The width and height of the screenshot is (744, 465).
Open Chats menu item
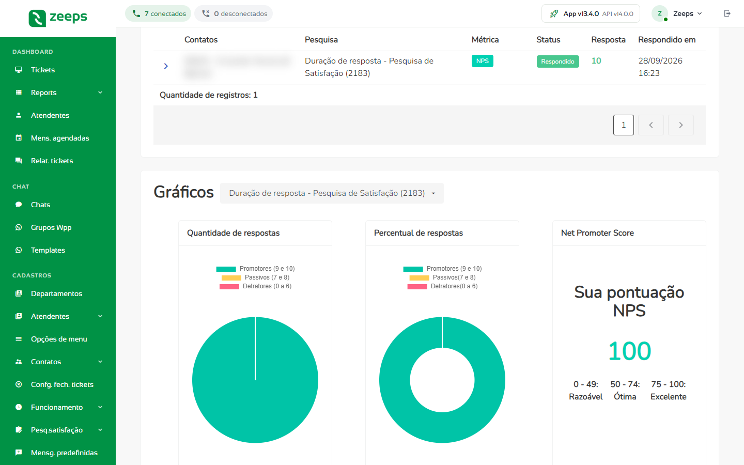click(x=58, y=205)
